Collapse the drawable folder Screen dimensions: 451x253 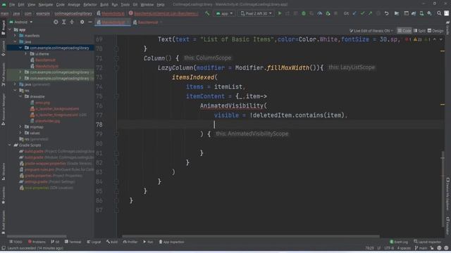click(20, 96)
